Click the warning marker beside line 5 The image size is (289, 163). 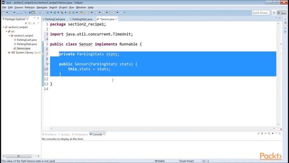tap(43, 44)
